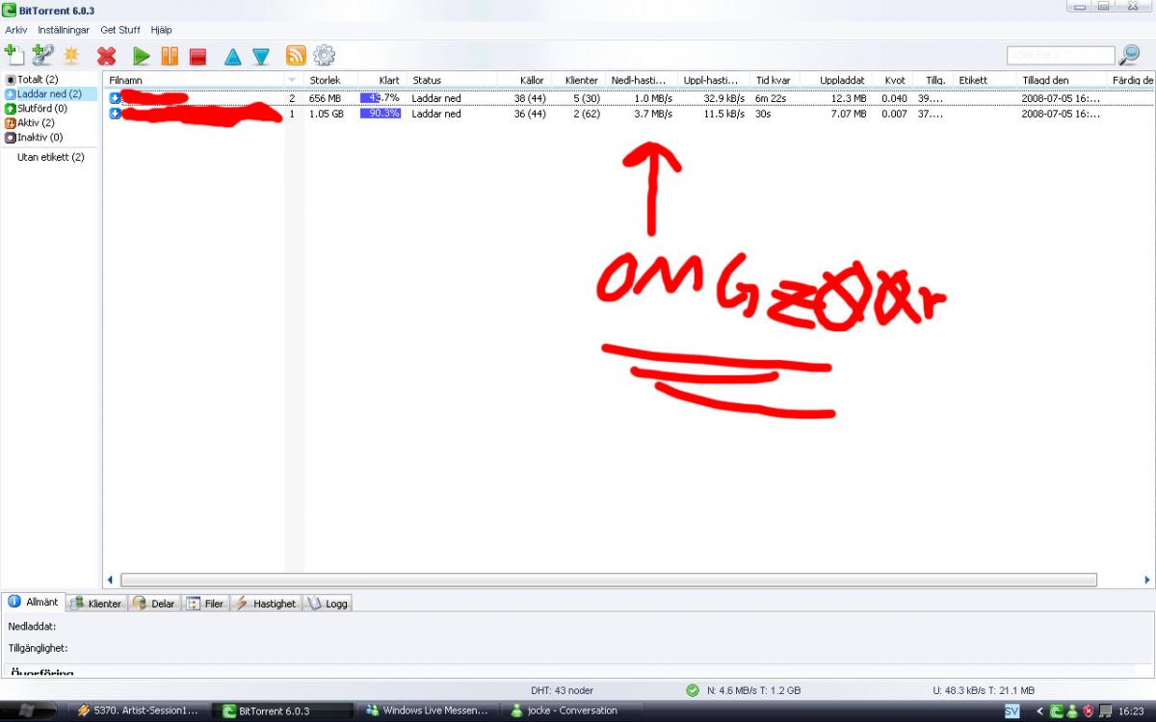Select Slutförd (0) category
Viewport: 1156px width, 722px height.
pyautogui.click(x=37, y=109)
